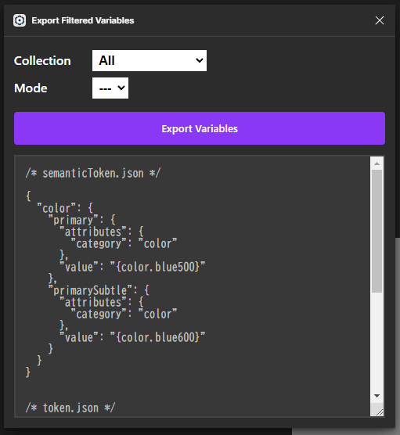Click the token.json comment line
Screen dimensions: 400x435
[x=70, y=408]
